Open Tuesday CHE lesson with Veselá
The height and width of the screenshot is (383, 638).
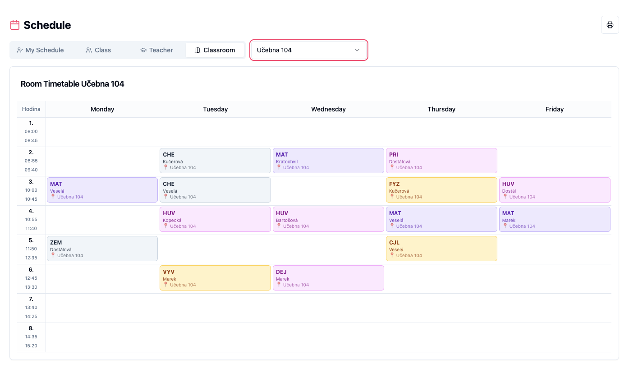(x=216, y=190)
